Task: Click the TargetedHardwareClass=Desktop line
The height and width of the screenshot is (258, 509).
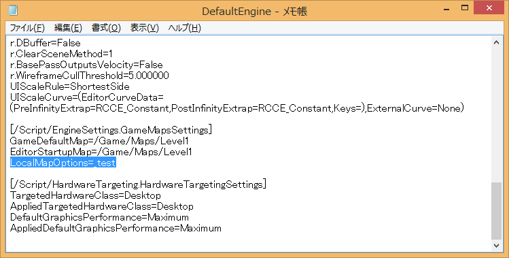Action: click(x=86, y=195)
